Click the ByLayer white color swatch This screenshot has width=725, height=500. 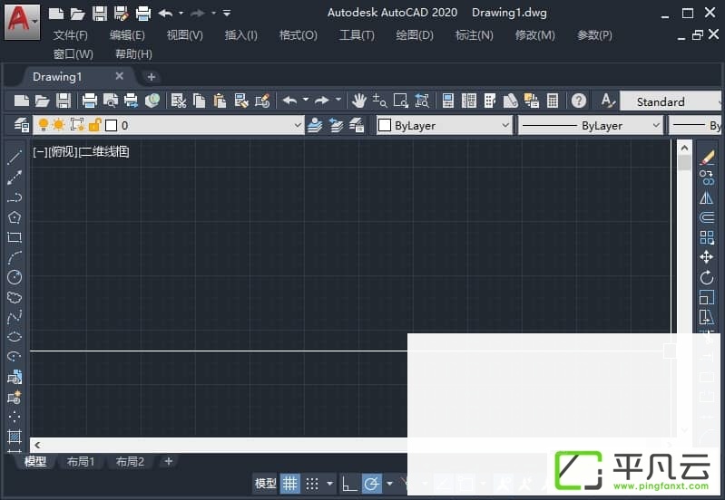tap(385, 125)
